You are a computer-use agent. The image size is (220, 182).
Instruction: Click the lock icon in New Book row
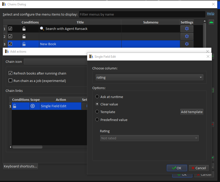[24, 44]
